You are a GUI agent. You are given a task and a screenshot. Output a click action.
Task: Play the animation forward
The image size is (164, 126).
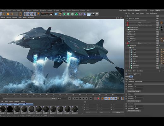[80, 99]
